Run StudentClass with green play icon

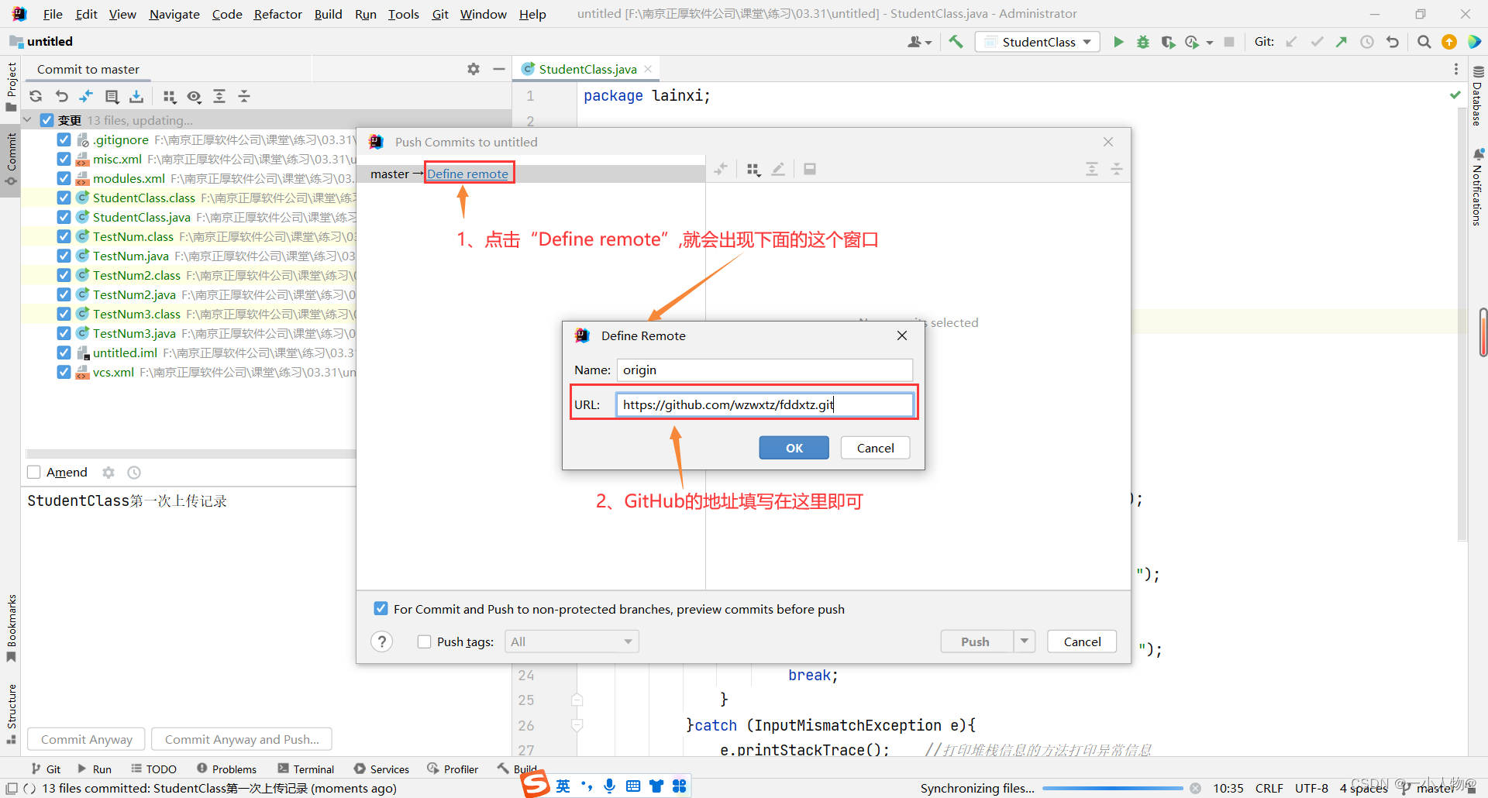click(x=1118, y=42)
